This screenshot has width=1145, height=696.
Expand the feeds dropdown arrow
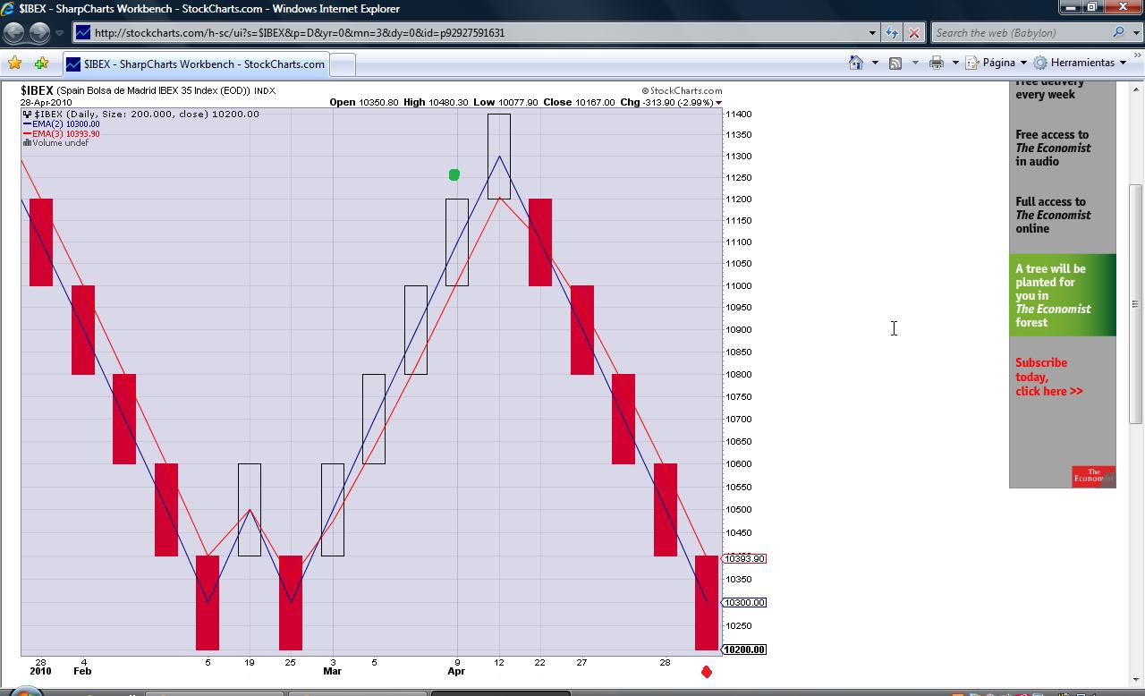pos(915,63)
